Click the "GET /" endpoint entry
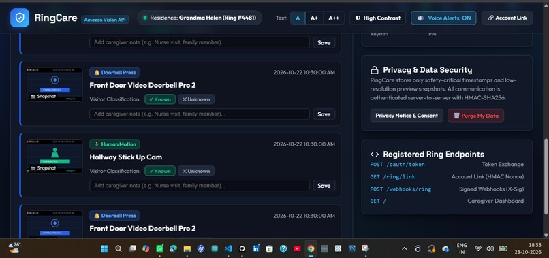 [x=378, y=201]
